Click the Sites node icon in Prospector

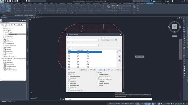[x=5, y=40]
